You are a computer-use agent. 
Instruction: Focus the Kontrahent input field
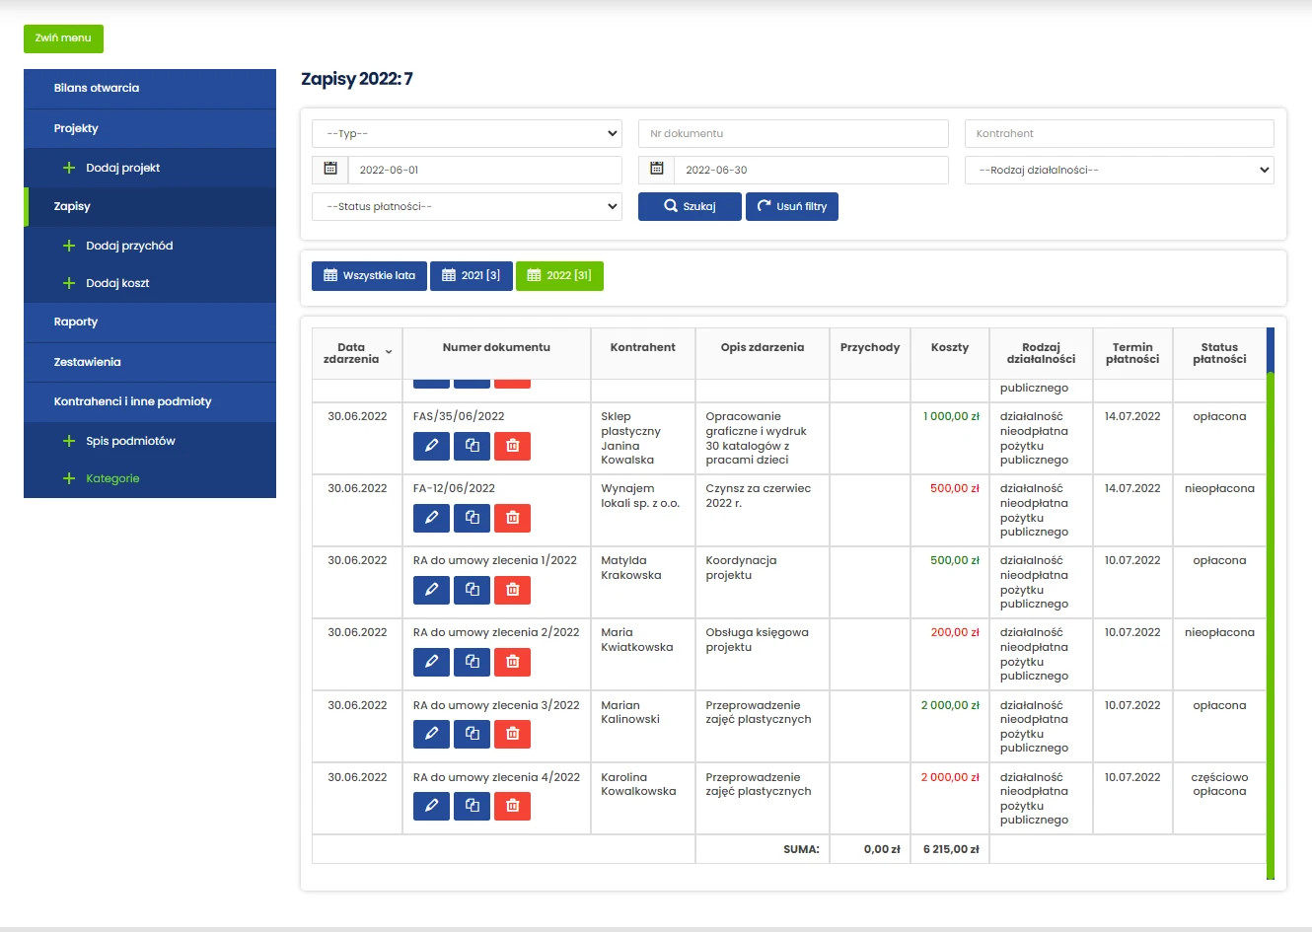coord(1120,133)
